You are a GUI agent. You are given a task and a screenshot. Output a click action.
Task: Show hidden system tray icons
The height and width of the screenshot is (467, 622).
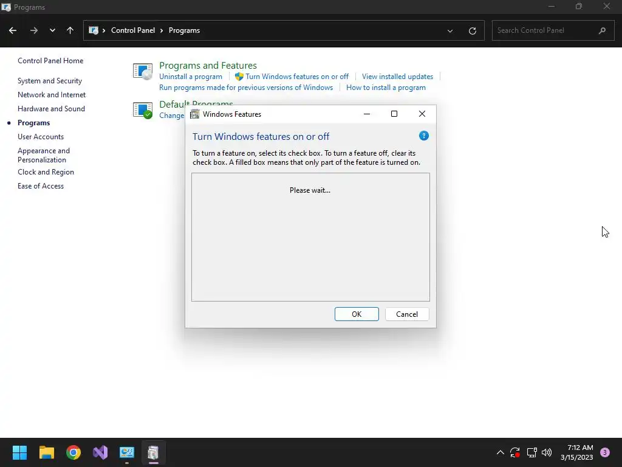[x=501, y=452]
